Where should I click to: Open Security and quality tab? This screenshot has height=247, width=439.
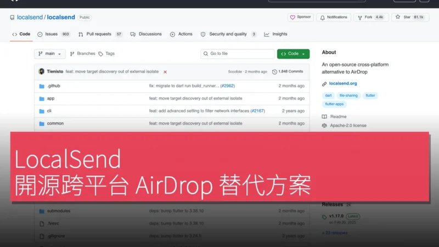coord(228,34)
